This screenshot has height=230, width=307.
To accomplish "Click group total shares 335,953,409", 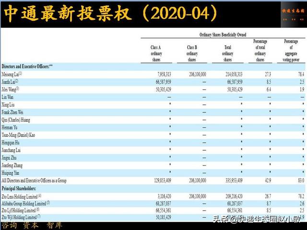I will pyautogui.click(x=234, y=181).
